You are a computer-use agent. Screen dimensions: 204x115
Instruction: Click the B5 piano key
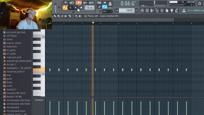(39, 37)
